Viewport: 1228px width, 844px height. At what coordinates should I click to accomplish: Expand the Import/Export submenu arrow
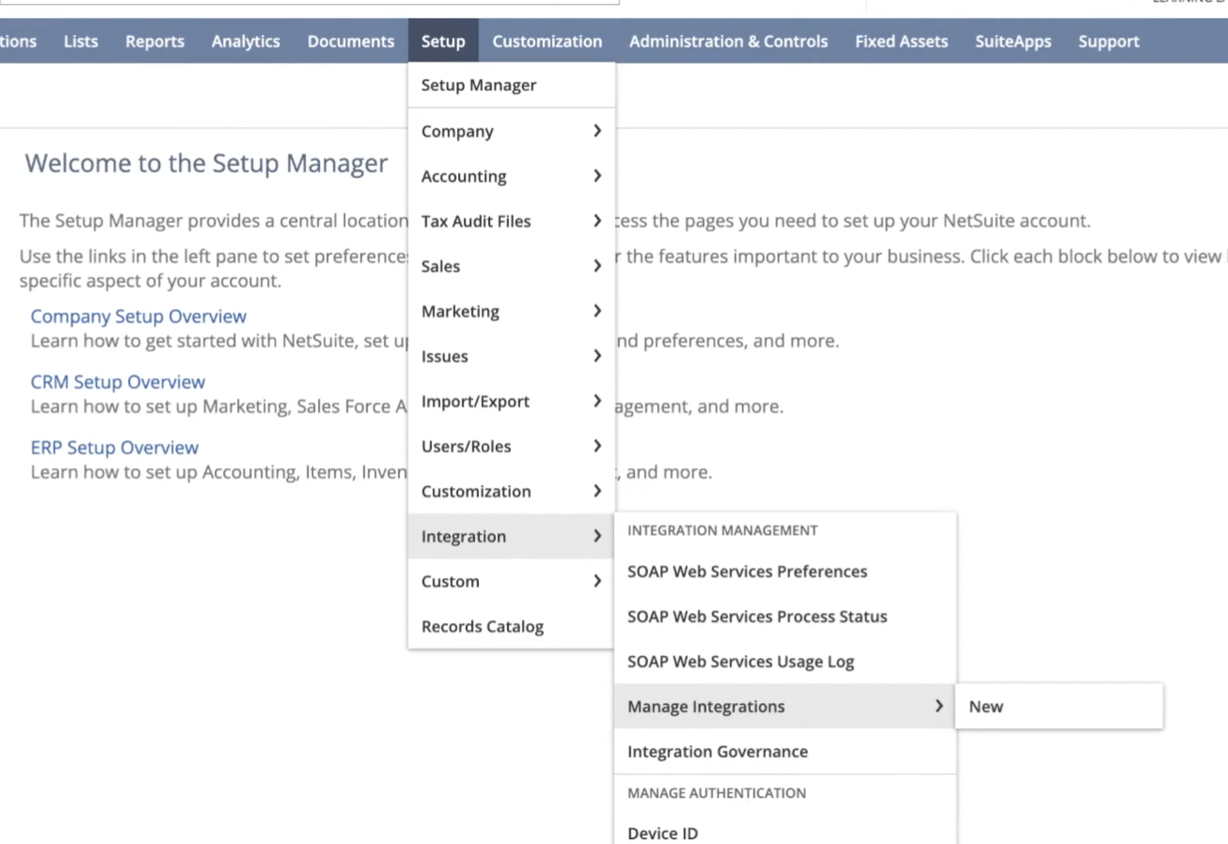[x=597, y=401]
